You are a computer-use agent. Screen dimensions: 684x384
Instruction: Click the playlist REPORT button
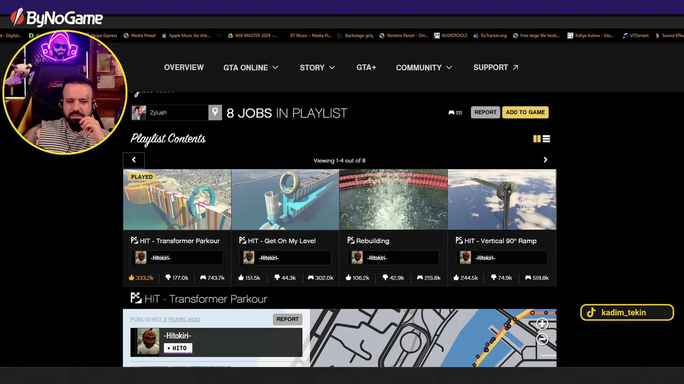[x=485, y=112]
